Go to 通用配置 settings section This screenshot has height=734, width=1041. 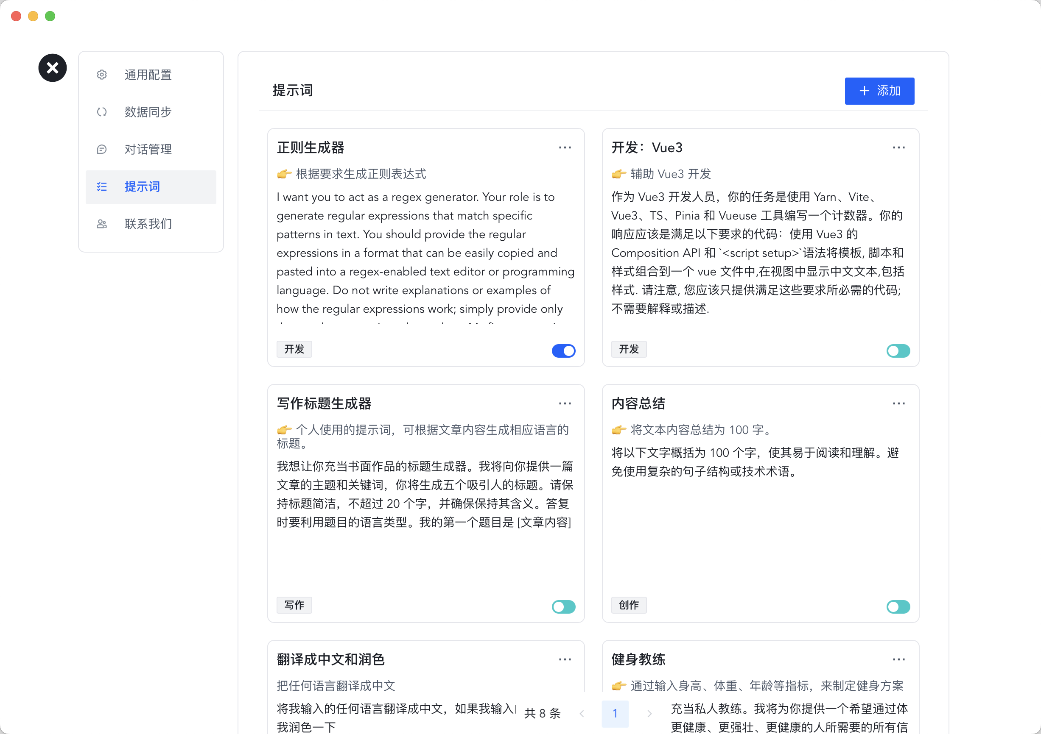pyautogui.click(x=148, y=75)
